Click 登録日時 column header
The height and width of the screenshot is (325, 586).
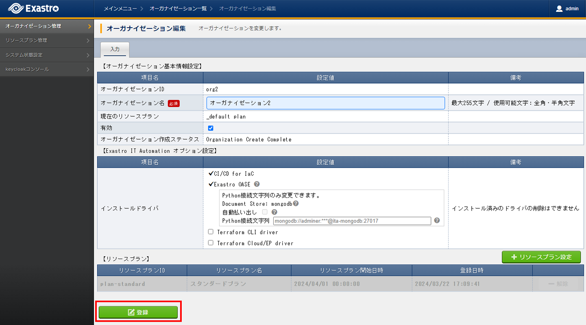click(x=472, y=270)
